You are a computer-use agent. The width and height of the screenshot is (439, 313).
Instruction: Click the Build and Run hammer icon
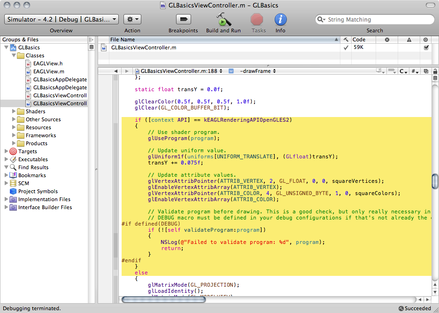(223, 19)
